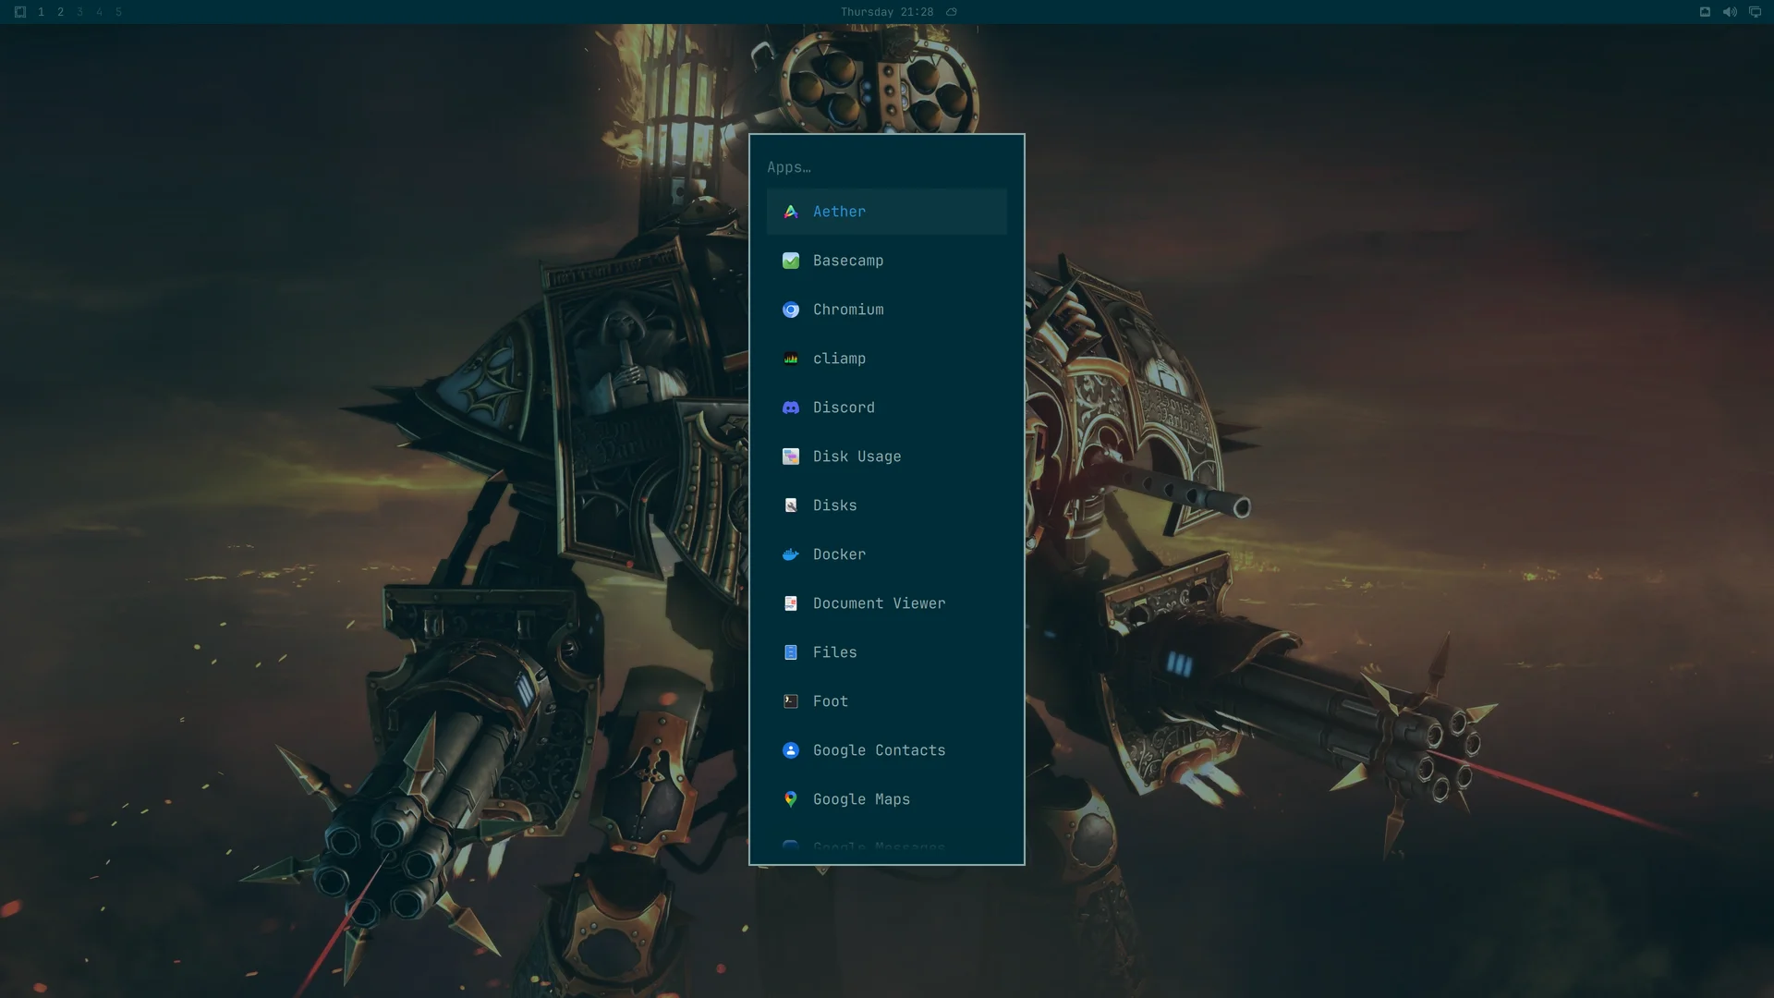Launch the Foot terminal entry

pos(886,701)
